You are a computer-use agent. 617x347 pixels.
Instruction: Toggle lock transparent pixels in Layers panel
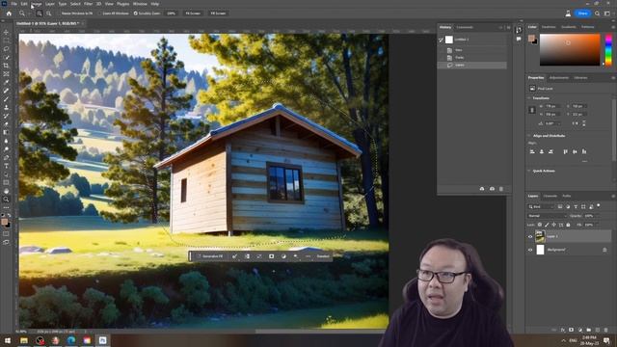[x=540, y=225]
